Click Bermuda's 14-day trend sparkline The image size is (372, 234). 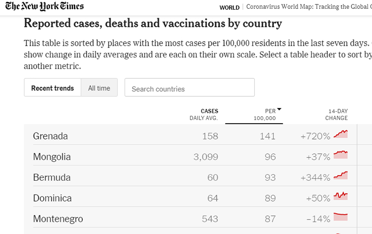pyautogui.click(x=341, y=176)
